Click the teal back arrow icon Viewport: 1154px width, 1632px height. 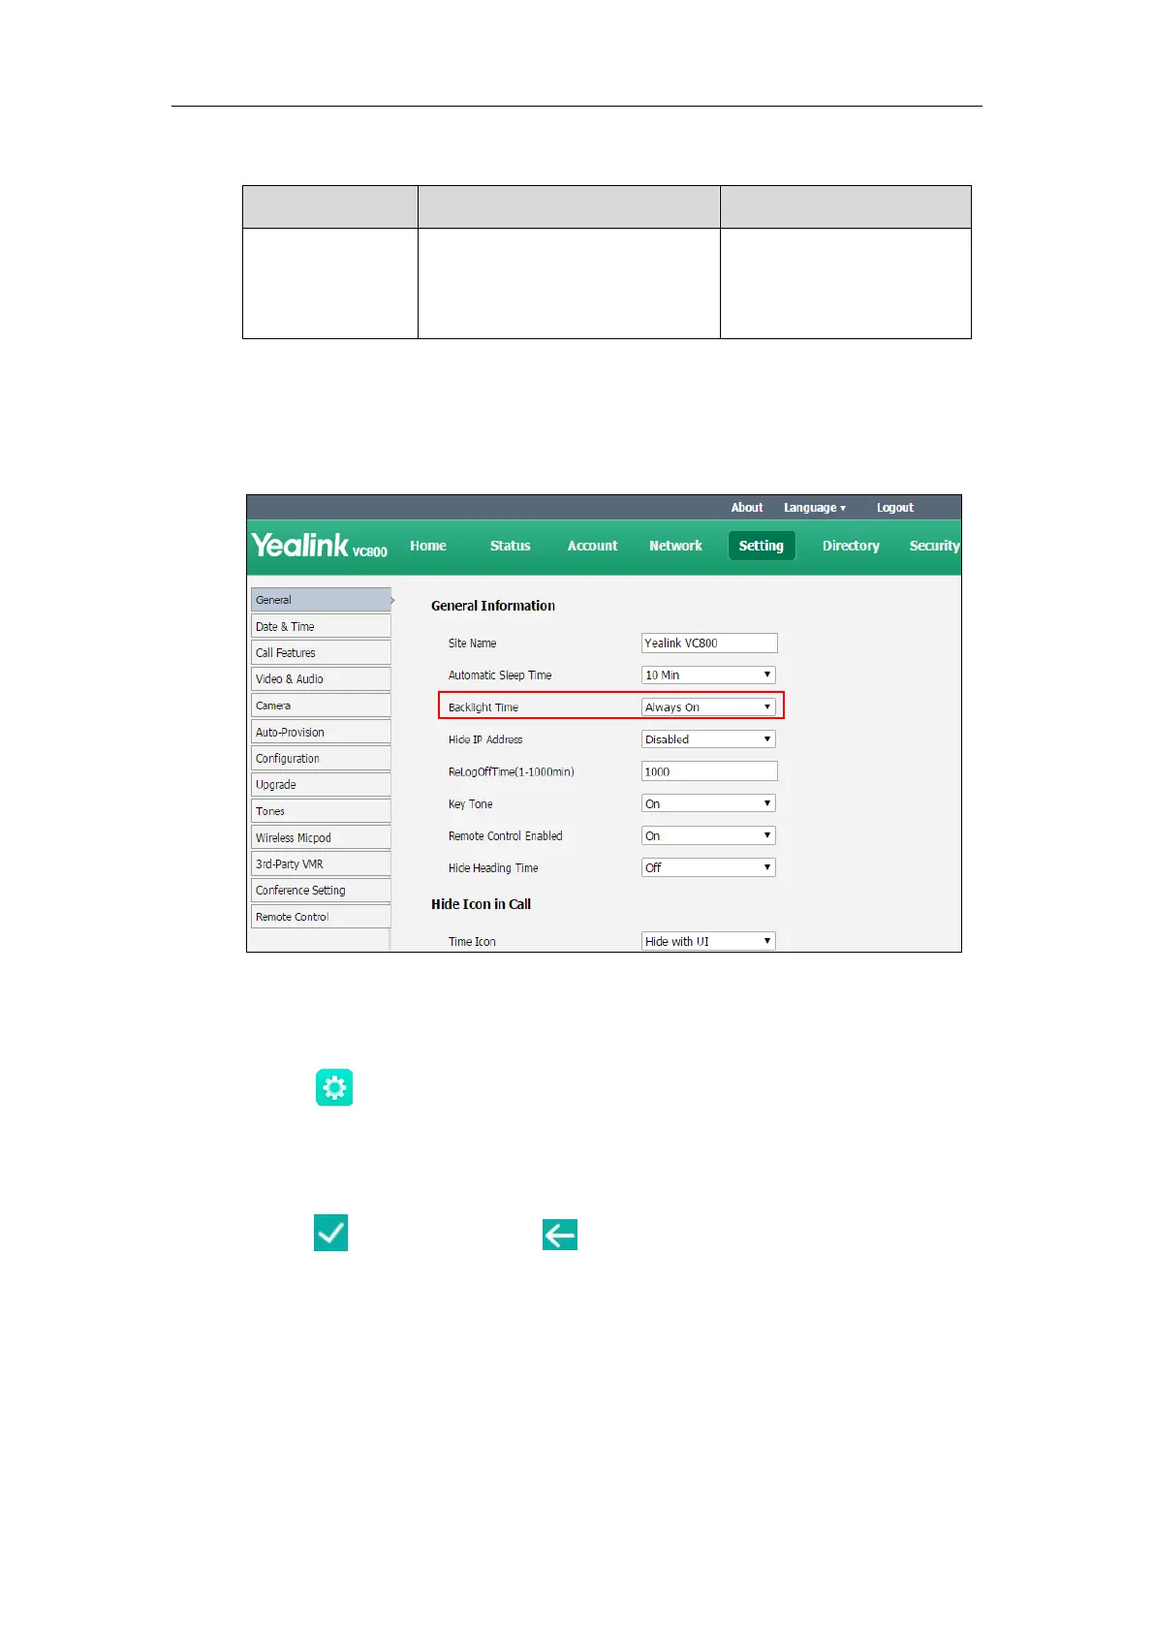(560, 1234)
